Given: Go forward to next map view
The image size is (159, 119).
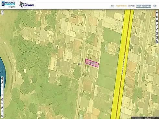Looking at the screenshot, I should pyautogui.click(x=2, y=108).
